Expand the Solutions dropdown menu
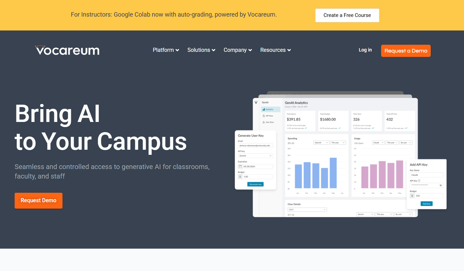 tap(201, 50)
